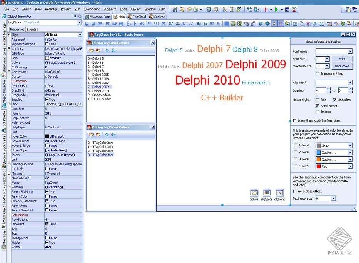Switch to the TagCloud tab
Viewport: 359px width, 263px height.
click(x=140, y=17)
